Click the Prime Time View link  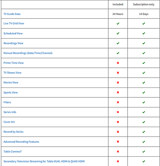tap(14, 63)
